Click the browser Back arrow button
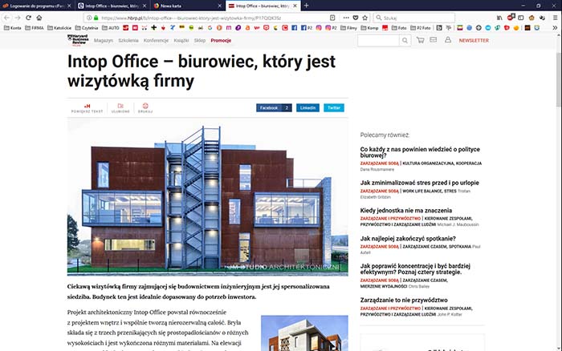The width and height of the screenshot is (562, 351). (x=6, y=18)
